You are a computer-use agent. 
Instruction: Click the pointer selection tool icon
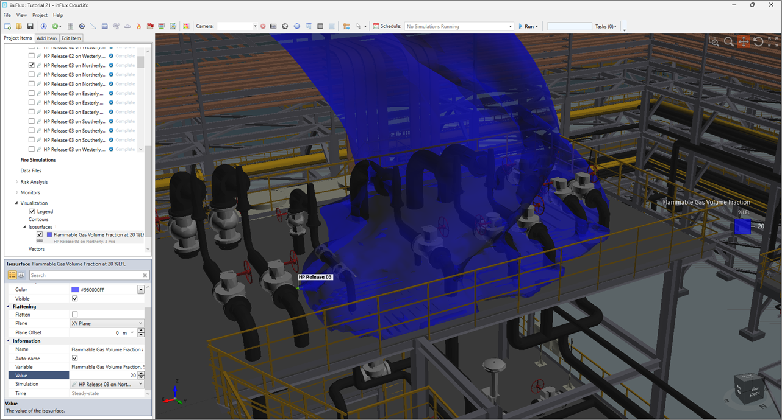point(359,26)
